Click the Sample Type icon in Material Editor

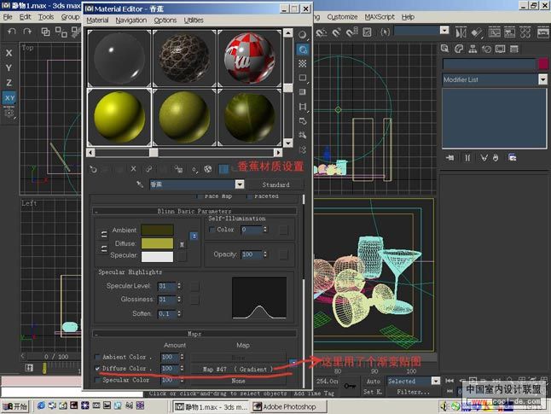click(x=302, y=35)
